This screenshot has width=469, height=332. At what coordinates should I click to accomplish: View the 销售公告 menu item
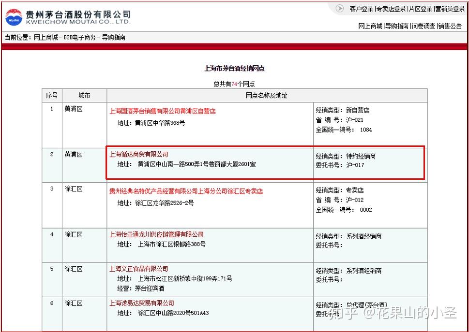click(x=450, y=26)
